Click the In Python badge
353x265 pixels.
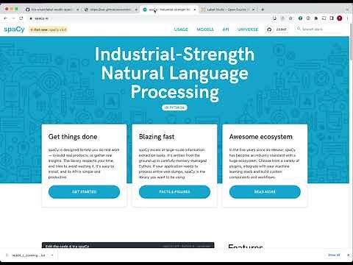174,107
